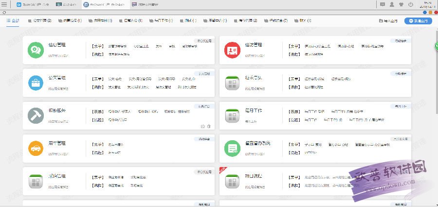This screenshot has height=207, width=438.
Task: Open the 报修服务 gray hammer icon
Action: tap(36, 115)
